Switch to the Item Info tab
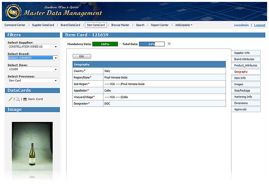Image resolution: width=269 pixels, height=186 pixels. (x=246, y=78)
